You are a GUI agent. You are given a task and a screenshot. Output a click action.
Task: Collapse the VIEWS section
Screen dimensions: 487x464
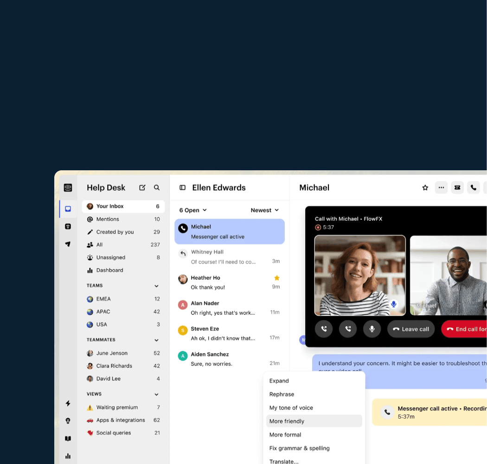(157, 394)
